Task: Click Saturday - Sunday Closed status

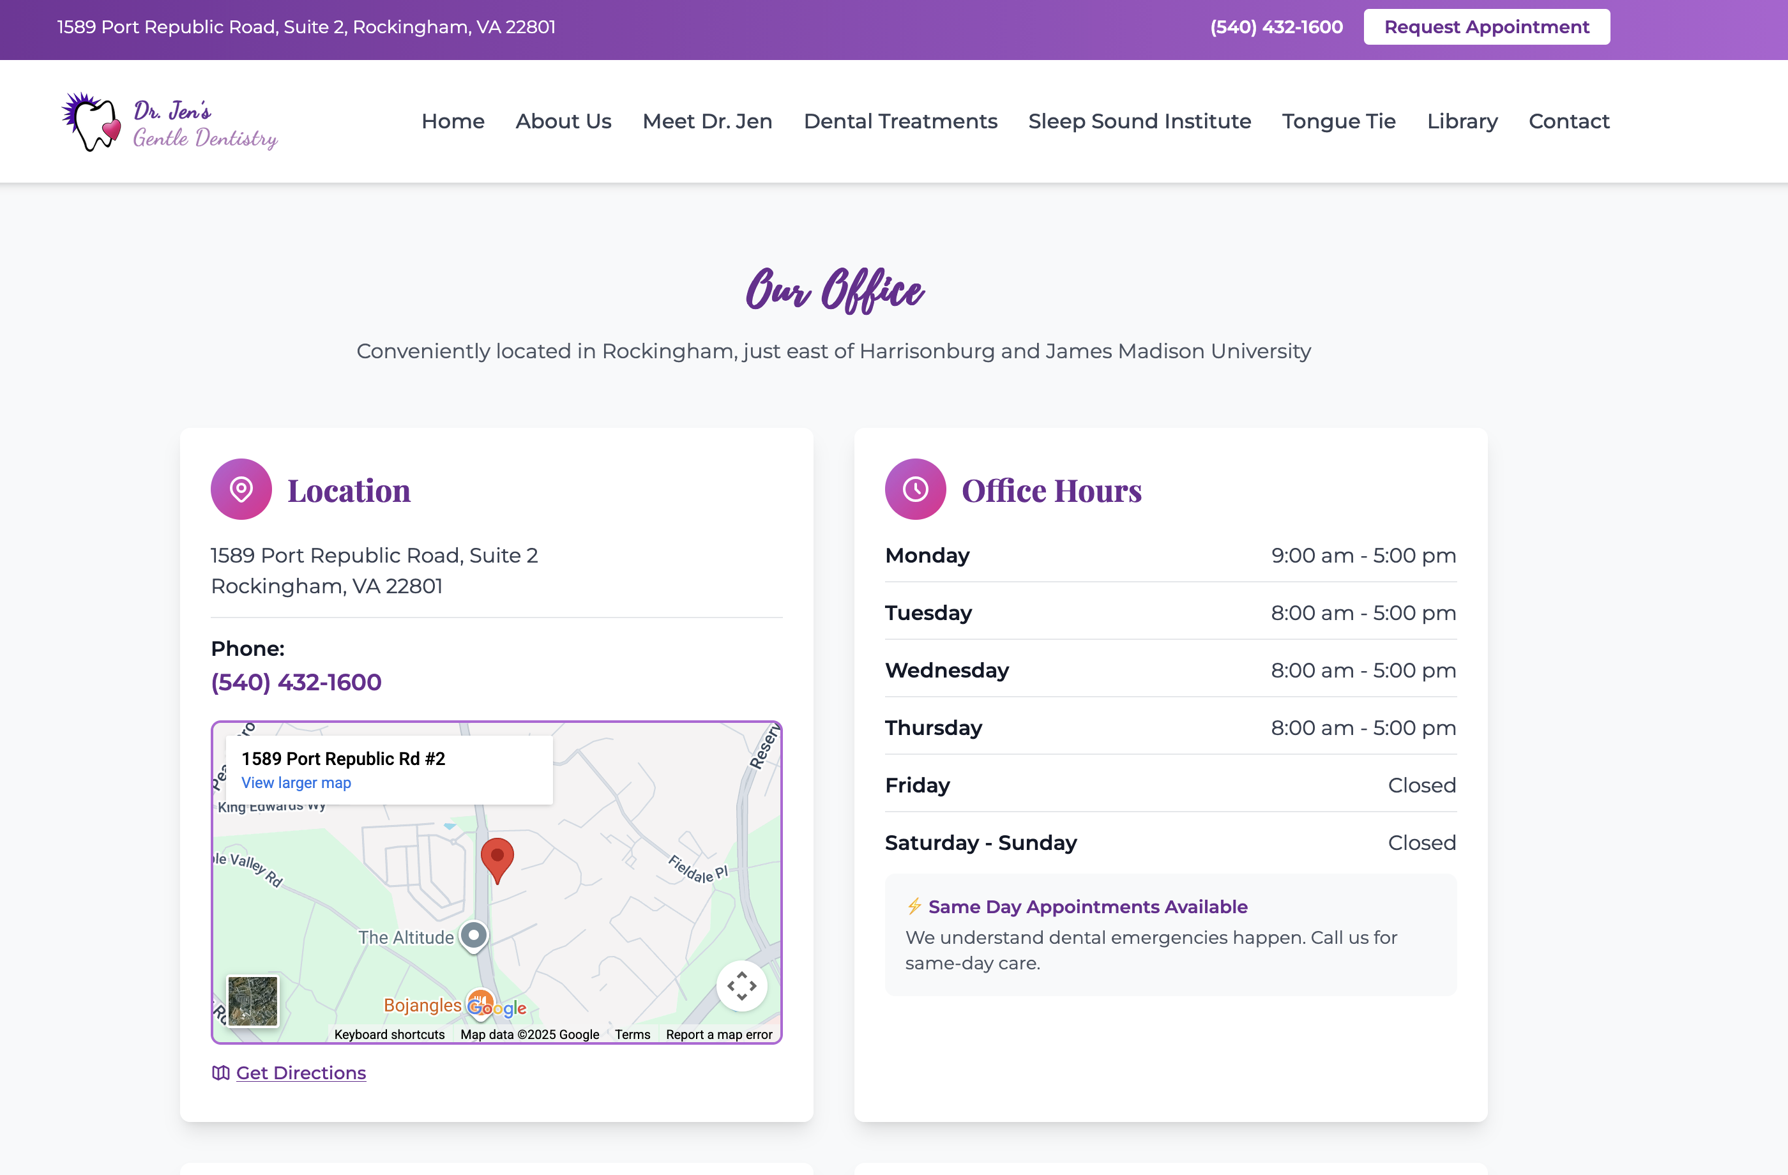Action: coord(1422,843)
